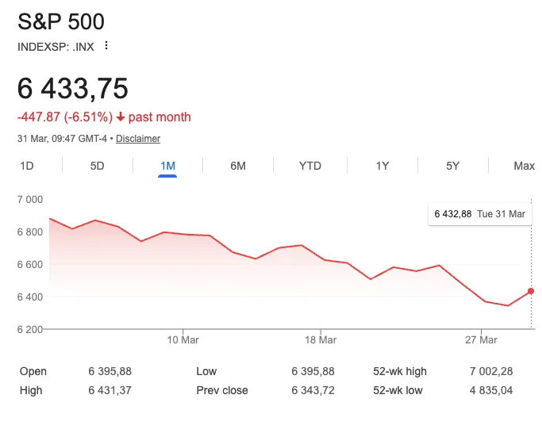Click the S&P 500 title
Image resolution: width=542 pixels, height=433 pixels.
(61, 21)
